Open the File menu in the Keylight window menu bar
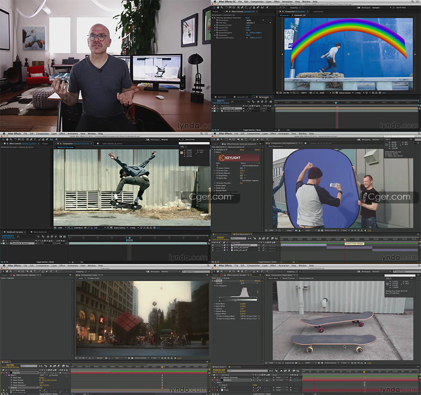421x395 pixels. coord(236,133)
